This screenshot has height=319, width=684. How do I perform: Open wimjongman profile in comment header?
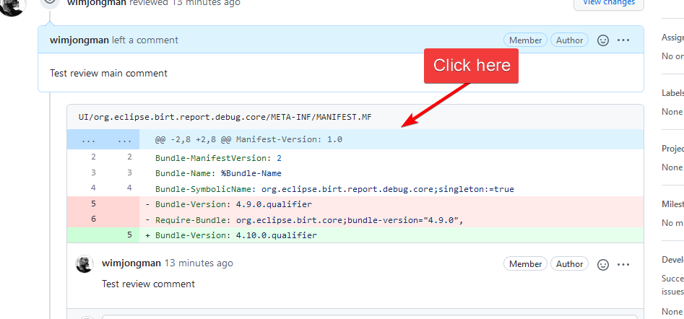pyautogui.click(x=79, y=40)
